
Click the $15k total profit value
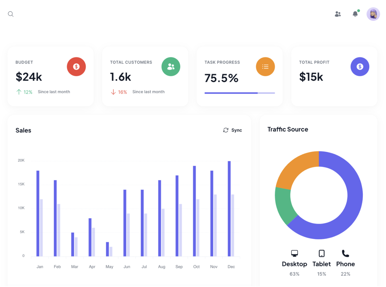[311, 77]
